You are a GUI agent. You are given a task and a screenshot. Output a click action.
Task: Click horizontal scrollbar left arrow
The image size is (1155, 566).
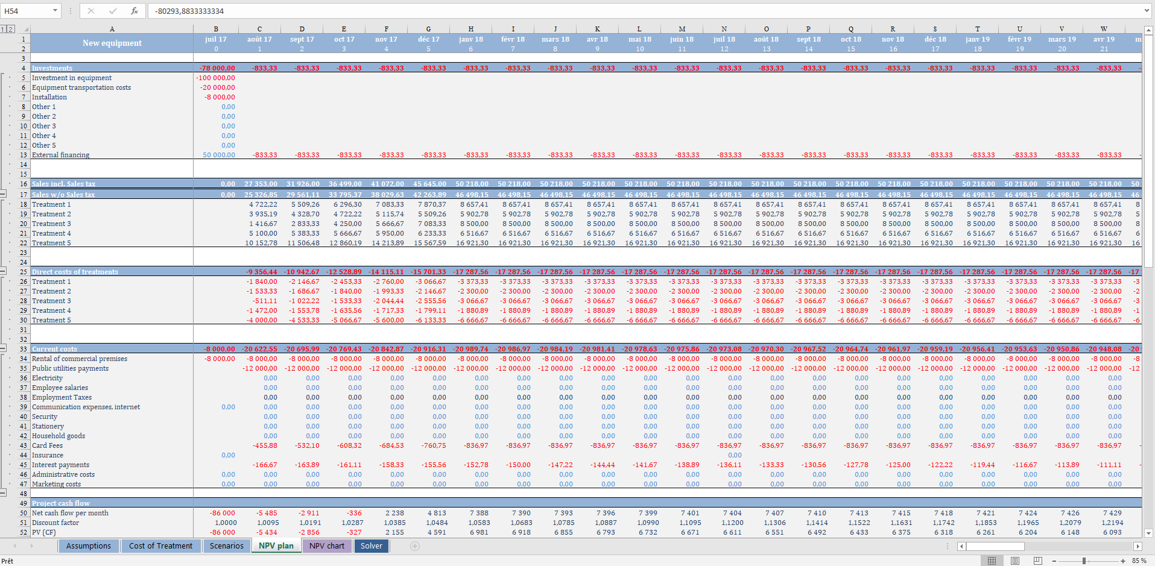coord(961,546)
